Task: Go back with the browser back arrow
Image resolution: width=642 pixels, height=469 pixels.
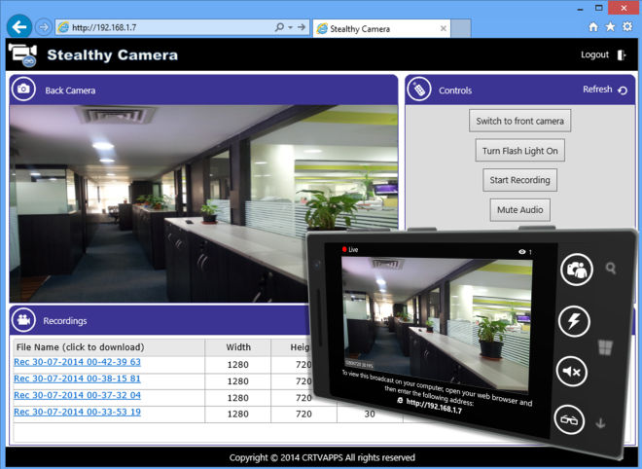Action: (19, 27)
